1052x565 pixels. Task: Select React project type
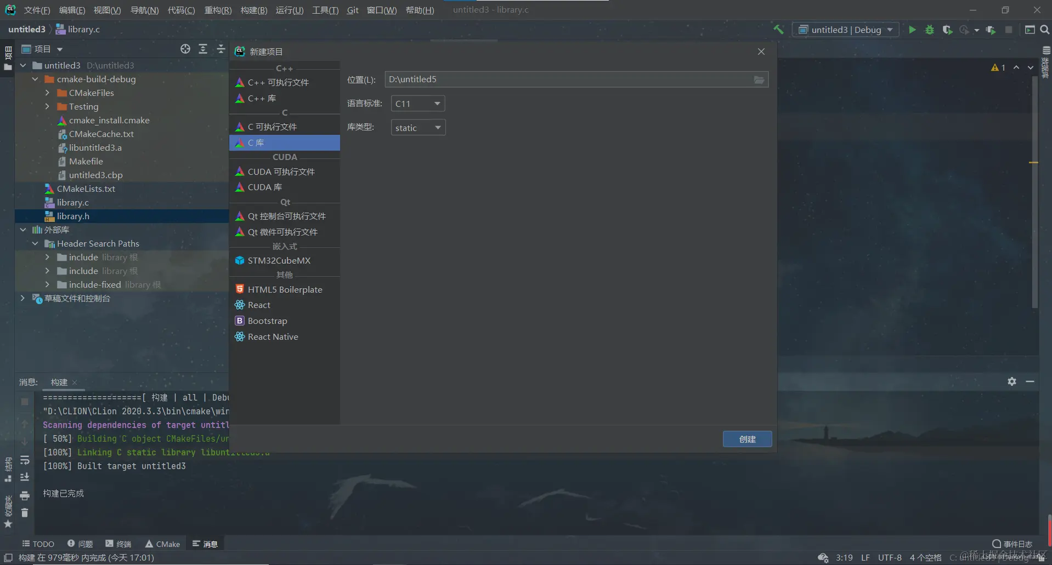(285, 305)
